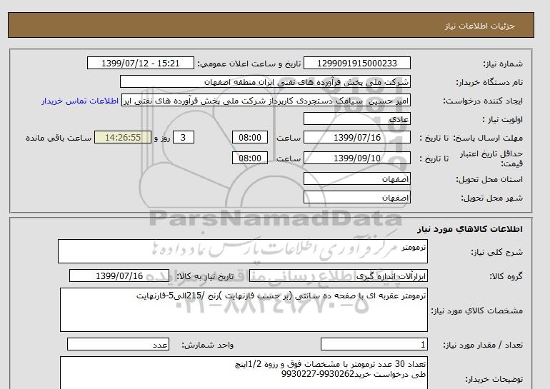Click label گروه کالا

(506, 276)
